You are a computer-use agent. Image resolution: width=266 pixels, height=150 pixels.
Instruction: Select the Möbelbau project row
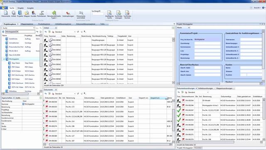20,91
